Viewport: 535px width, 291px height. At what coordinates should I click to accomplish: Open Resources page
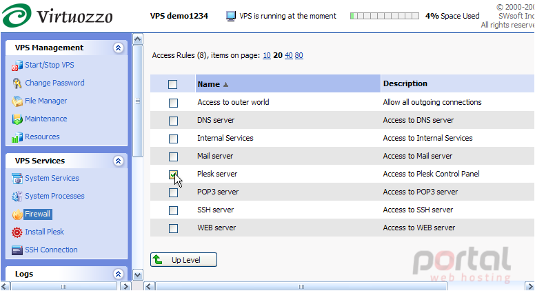click(42, 137)
